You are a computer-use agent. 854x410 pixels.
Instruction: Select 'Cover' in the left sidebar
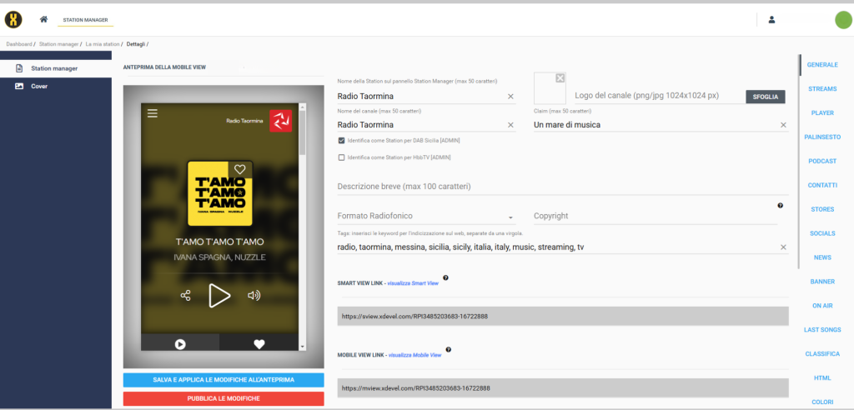tap(56, 86)
